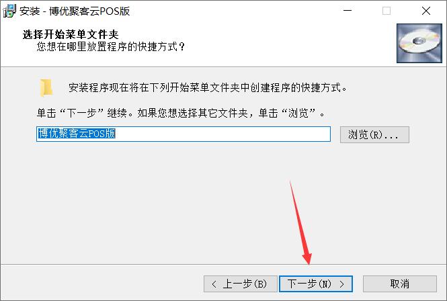Click the instruction line starting with 单击“下一步”继续

181,113
